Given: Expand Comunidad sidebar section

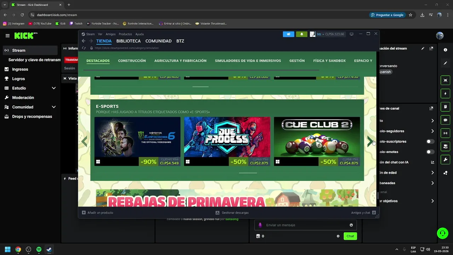Looking at the screenshot, I should [54, 107].
